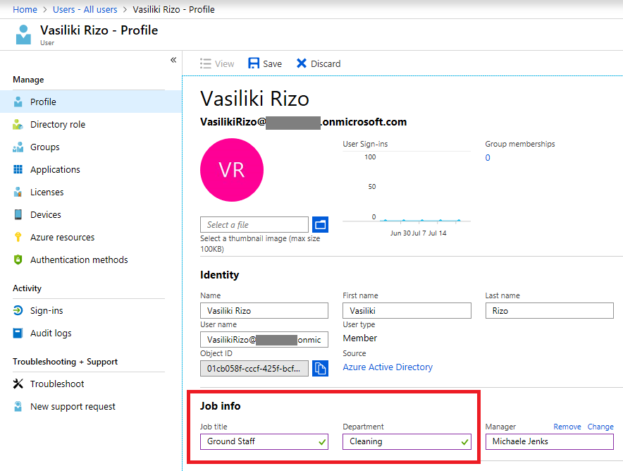Collapse the left navigation pane
Viewport: 623px width, 471px height.
pyautogui.click(x=173, y=60)
